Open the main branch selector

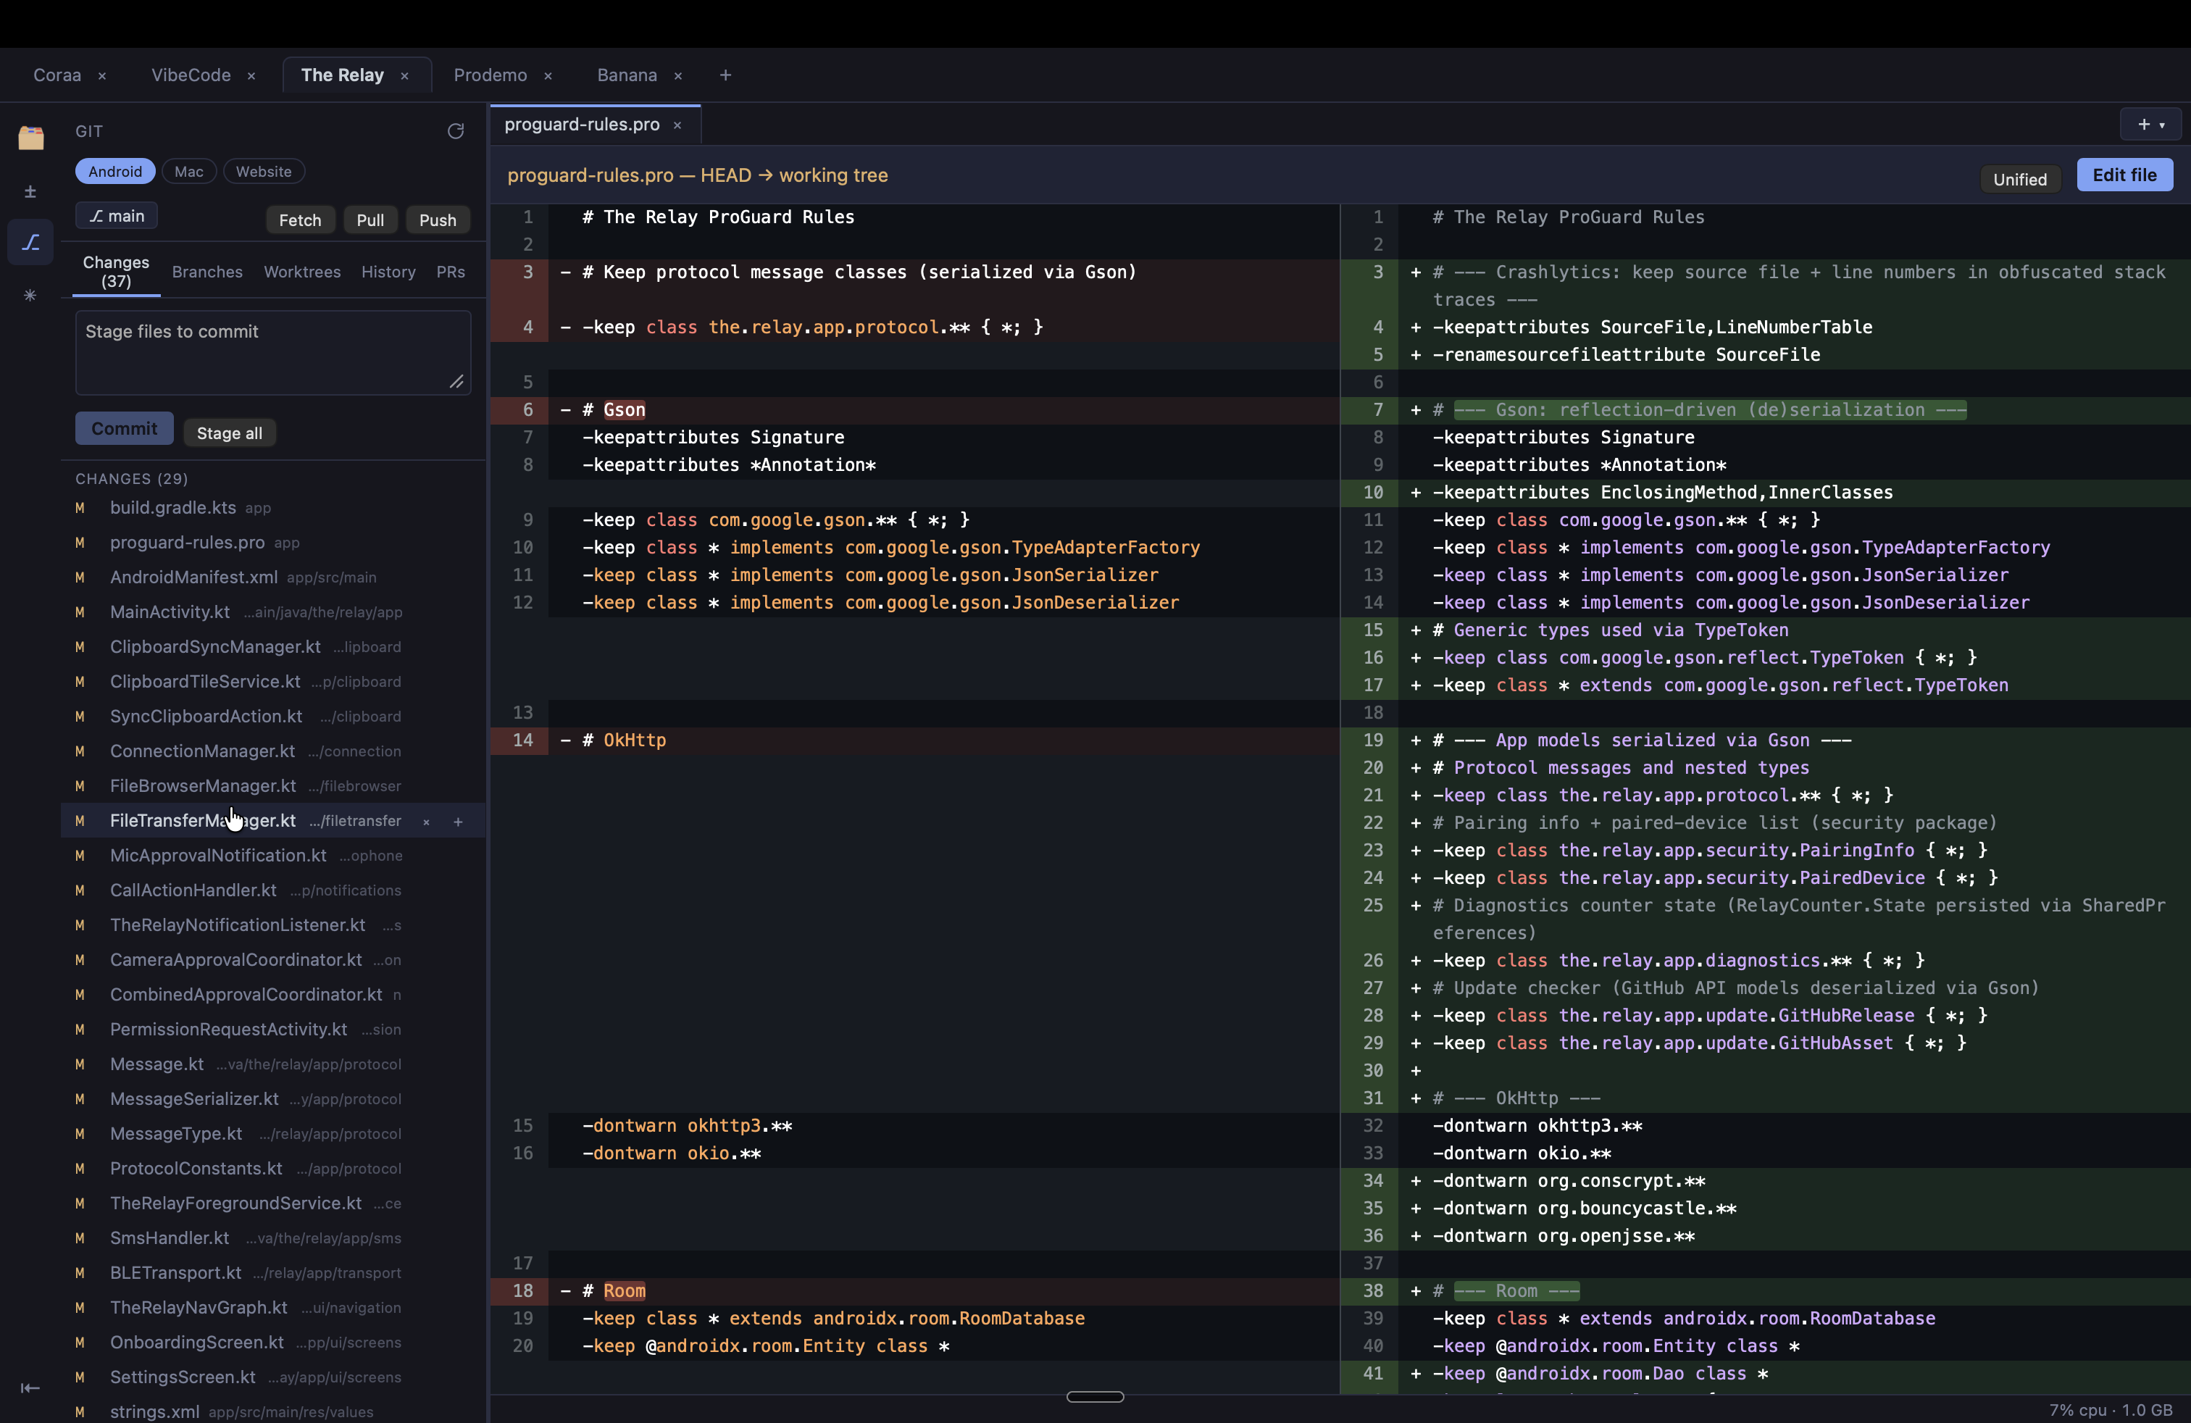pyautogui.click(x=117, y=215)
